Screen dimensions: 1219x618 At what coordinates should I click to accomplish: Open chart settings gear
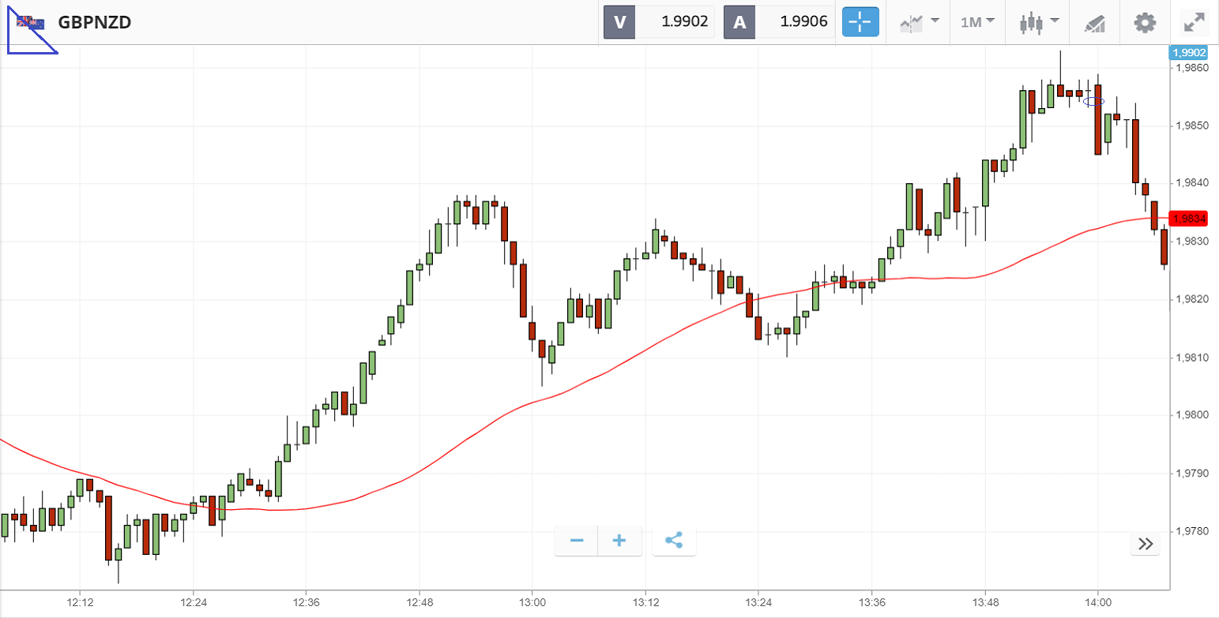pyautogui.click(x=1144, y=22)
